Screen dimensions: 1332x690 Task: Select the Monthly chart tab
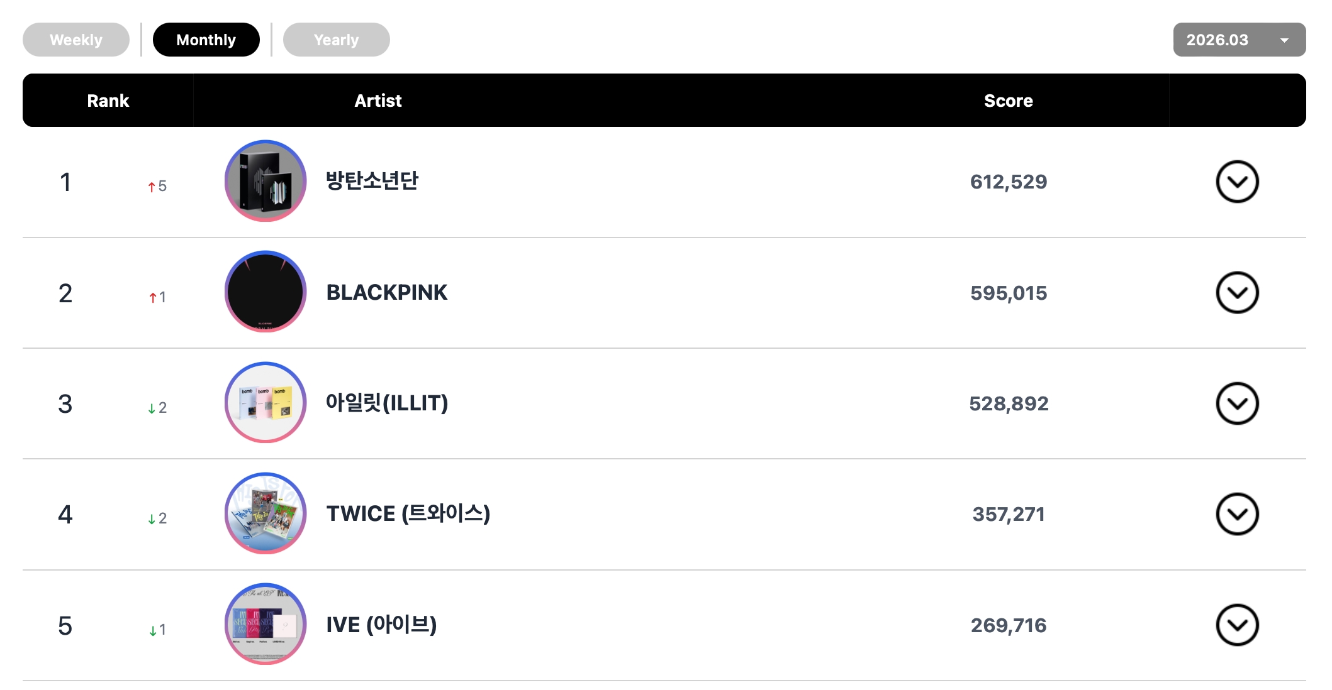(206, 40)
